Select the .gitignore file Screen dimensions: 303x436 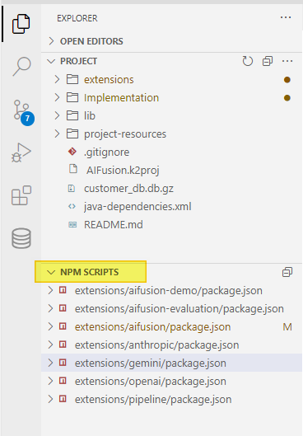pyautogui.click(x=107, y=152)
